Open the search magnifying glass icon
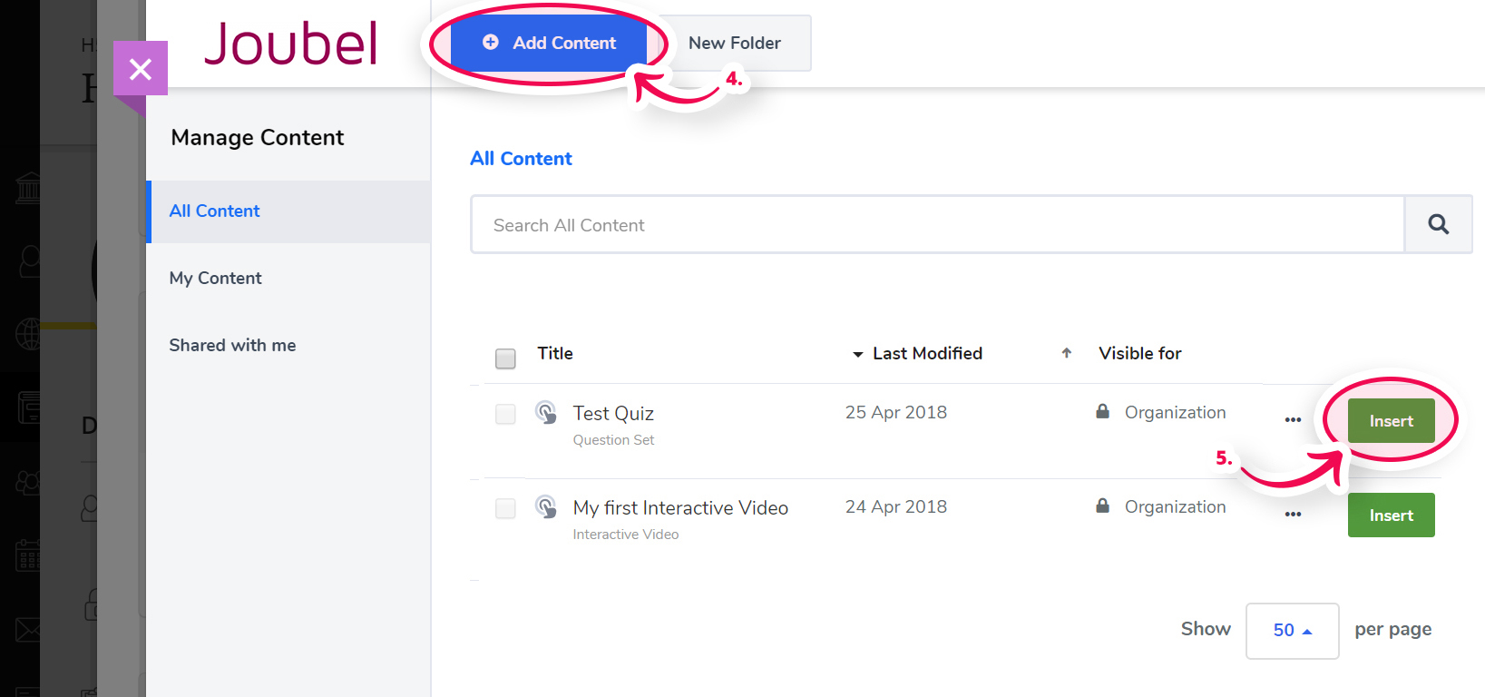Viewport: 1485px width, 697px height. click(x=1438, y=224)
